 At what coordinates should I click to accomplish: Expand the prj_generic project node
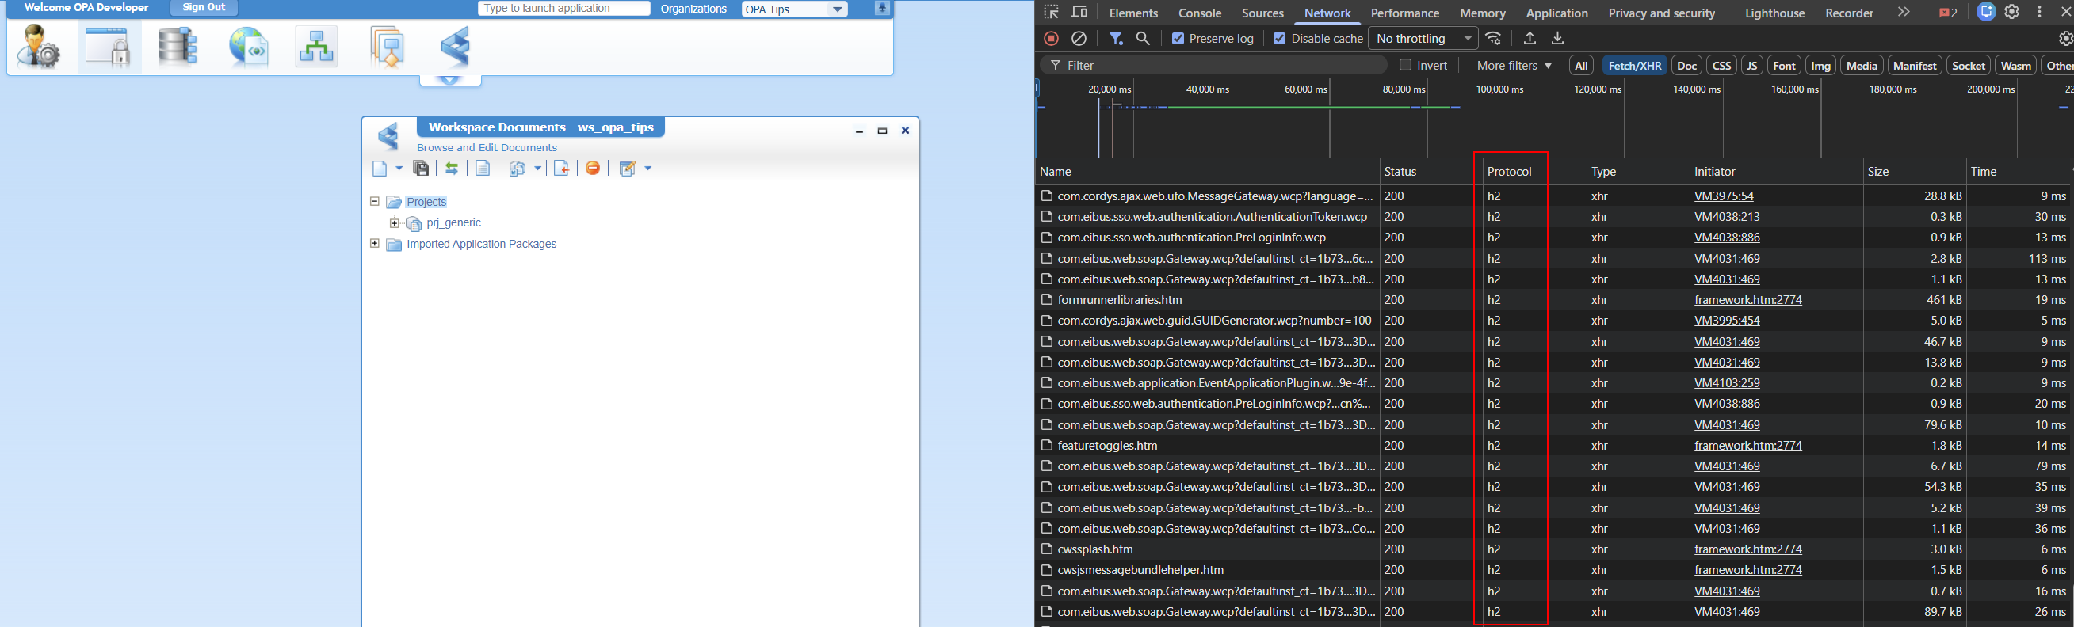[x=395, y=222]
